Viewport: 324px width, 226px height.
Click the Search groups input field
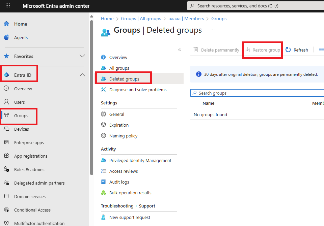coord(257,93)
